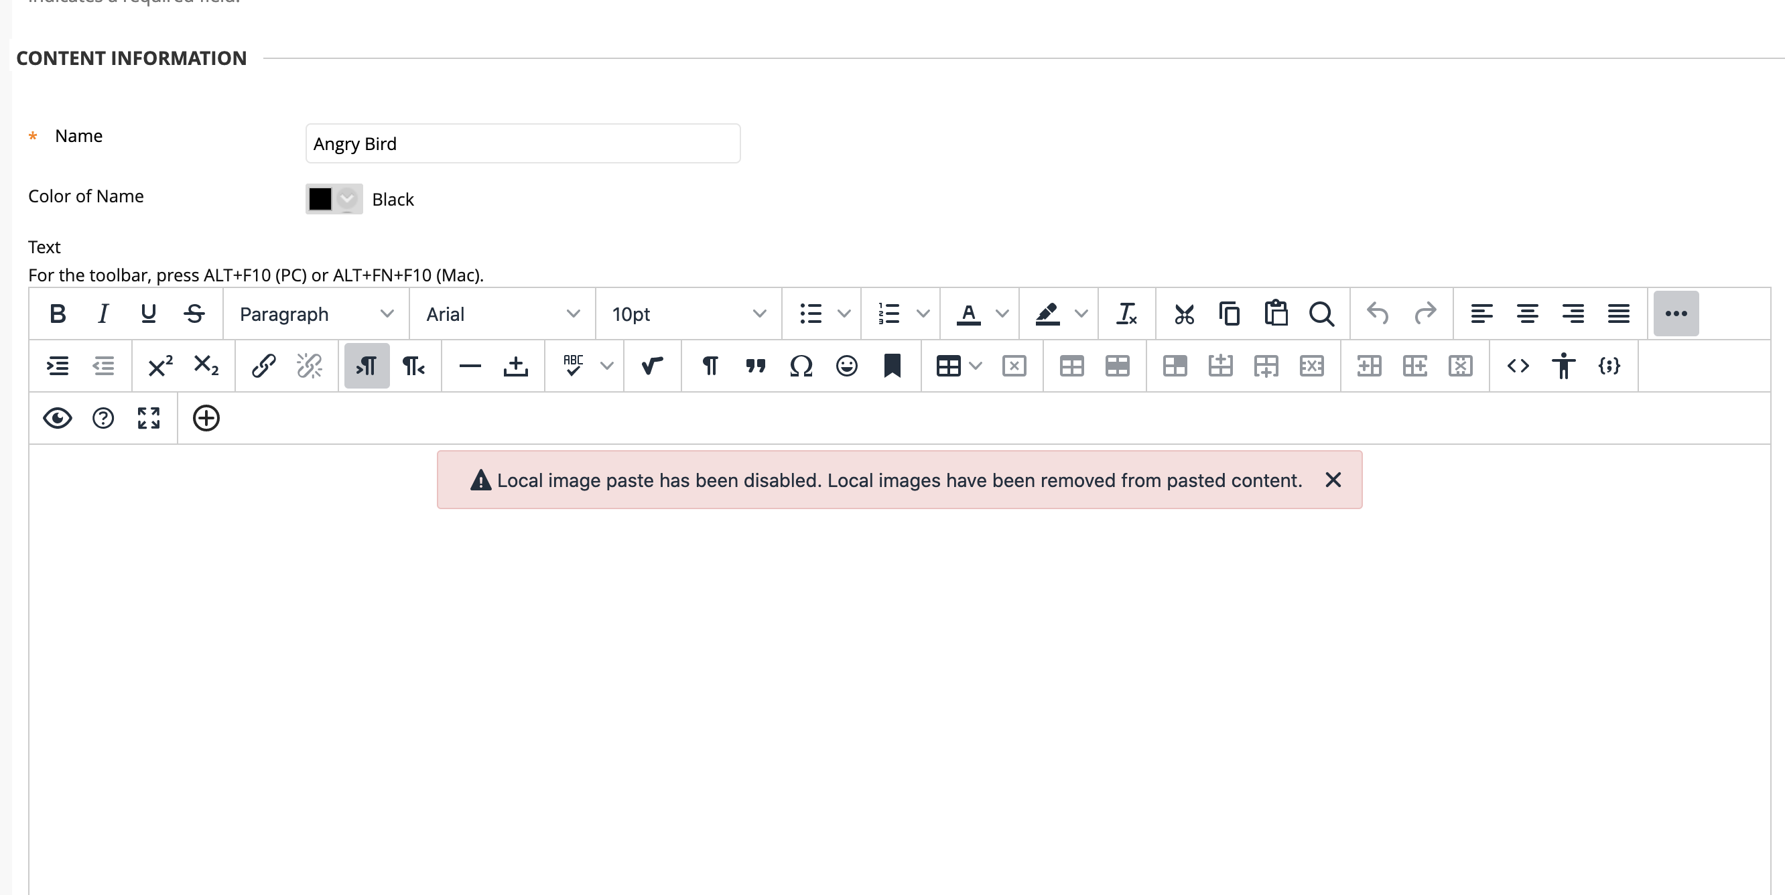Expand numbered list style options arrow
The width and height of the screenshot is (1785, 895).
[923, 314]
